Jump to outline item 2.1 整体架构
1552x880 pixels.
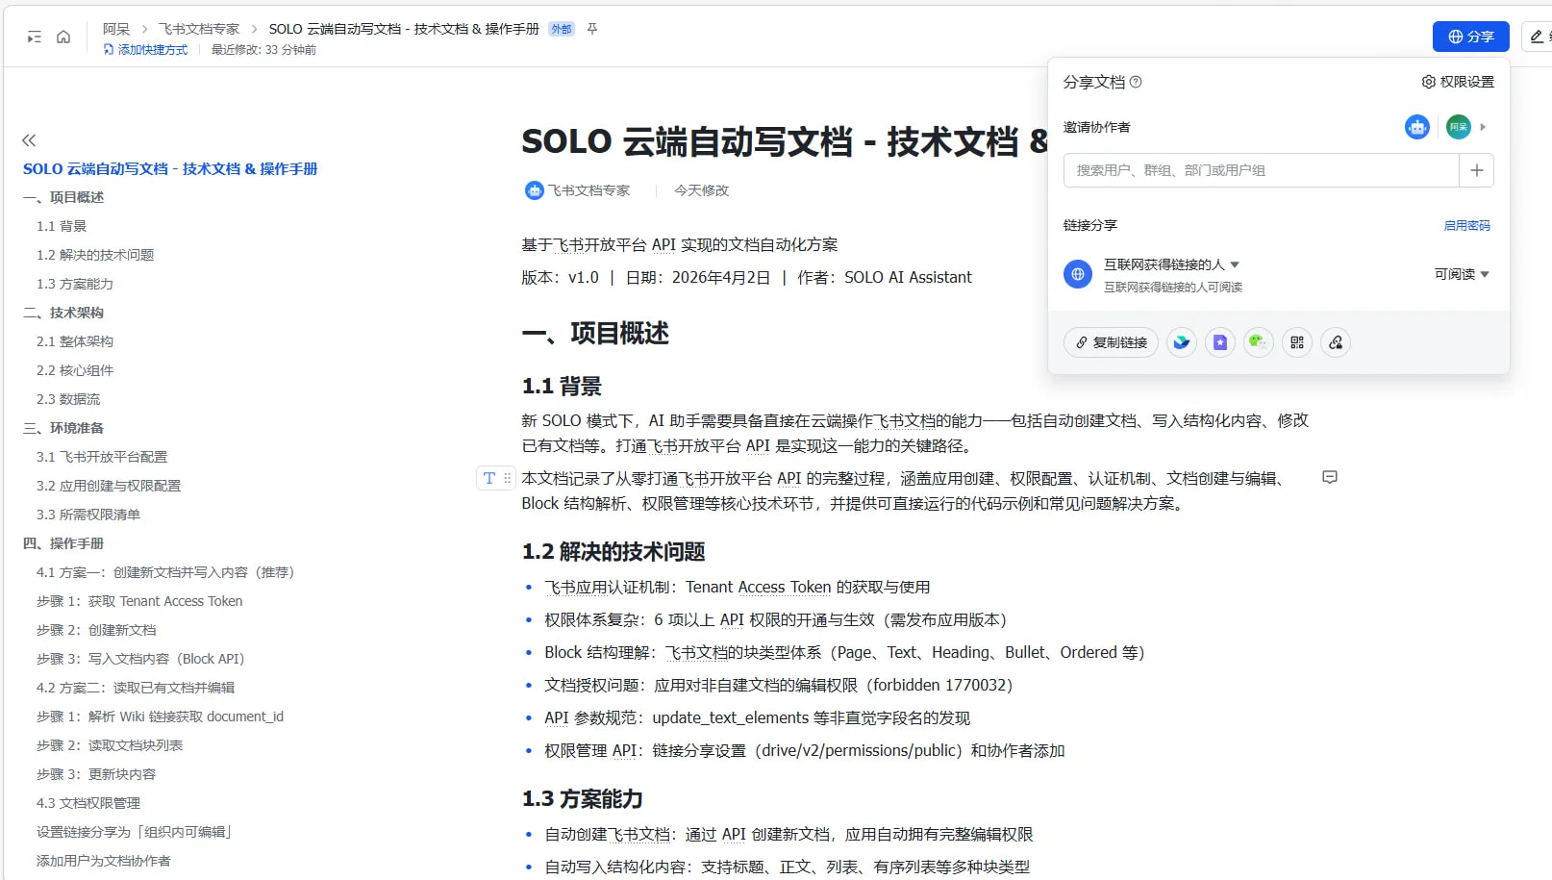(x=75, y=341)
